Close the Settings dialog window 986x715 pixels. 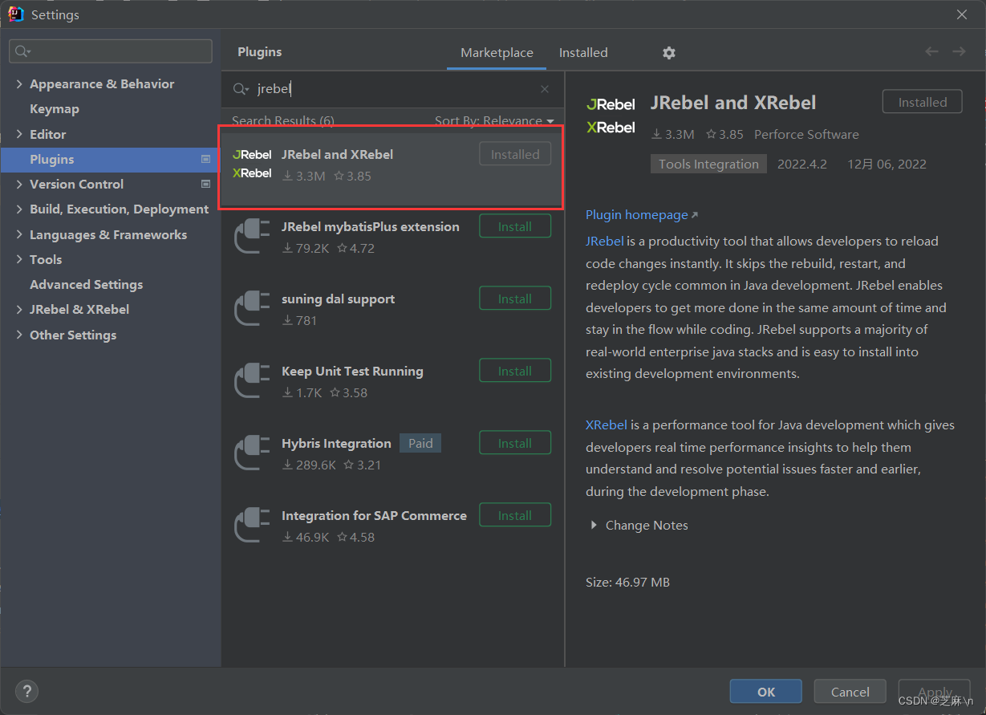tap(962, 14)
